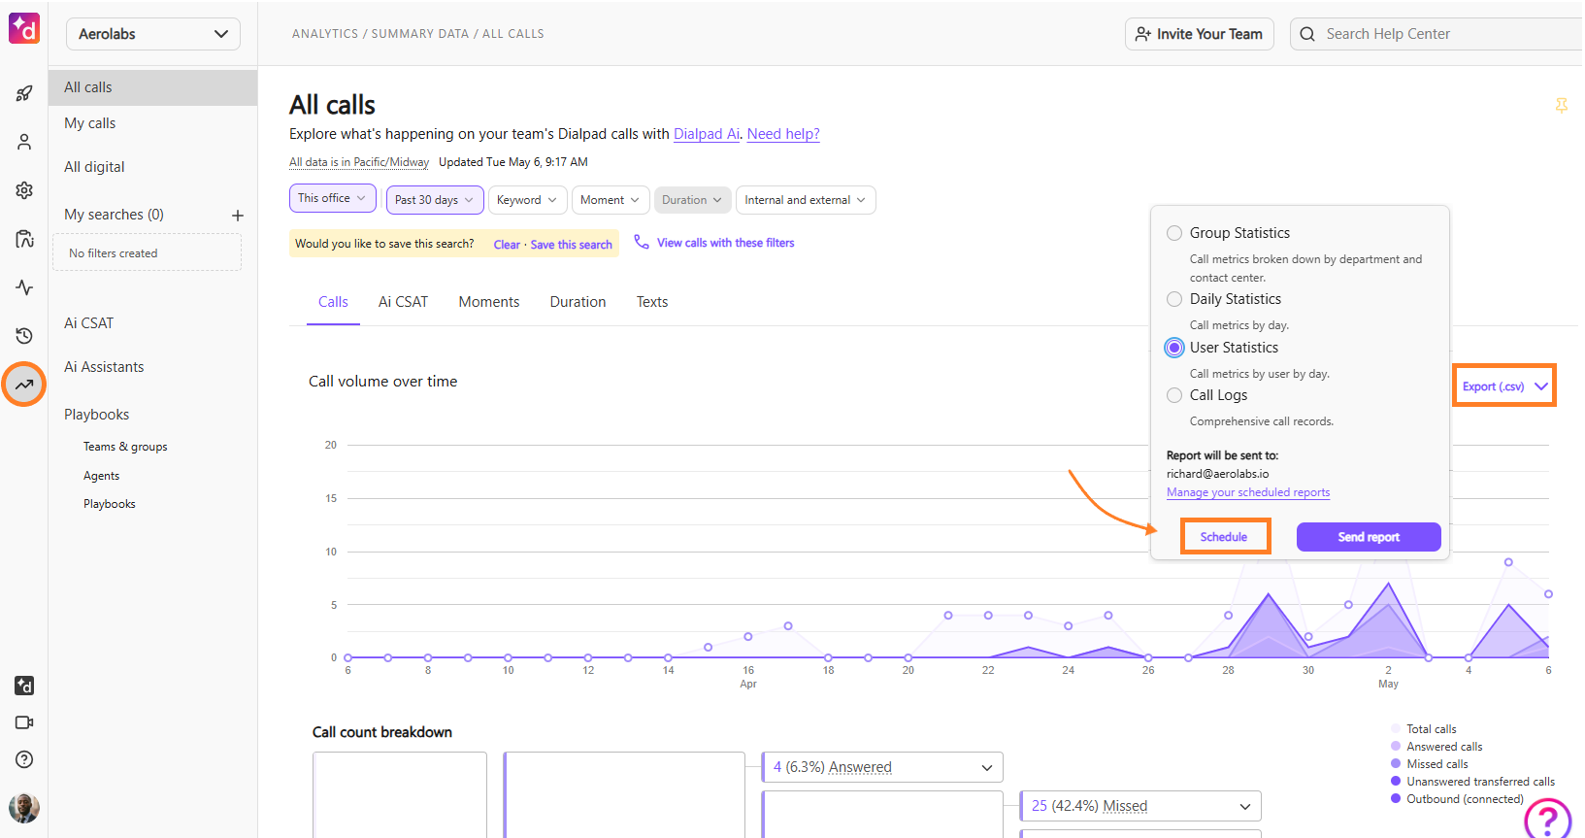
Task: Open the Internal and external dropdown
Action: point(806,200)
